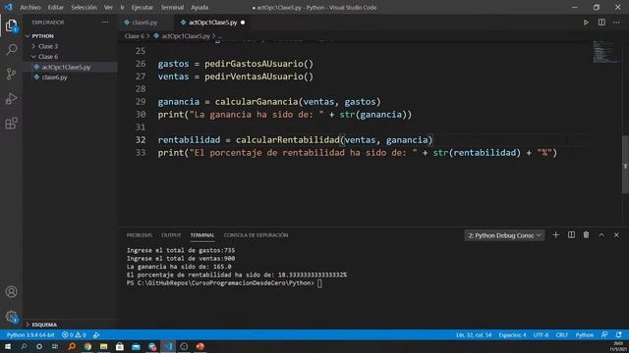
Task: Click the Lín. 32, col. 54 indicator
Action: click(x=474, y=334)
